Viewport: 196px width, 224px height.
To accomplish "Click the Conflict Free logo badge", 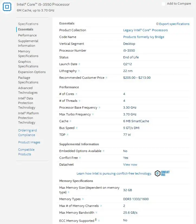I will pos(162,173).
